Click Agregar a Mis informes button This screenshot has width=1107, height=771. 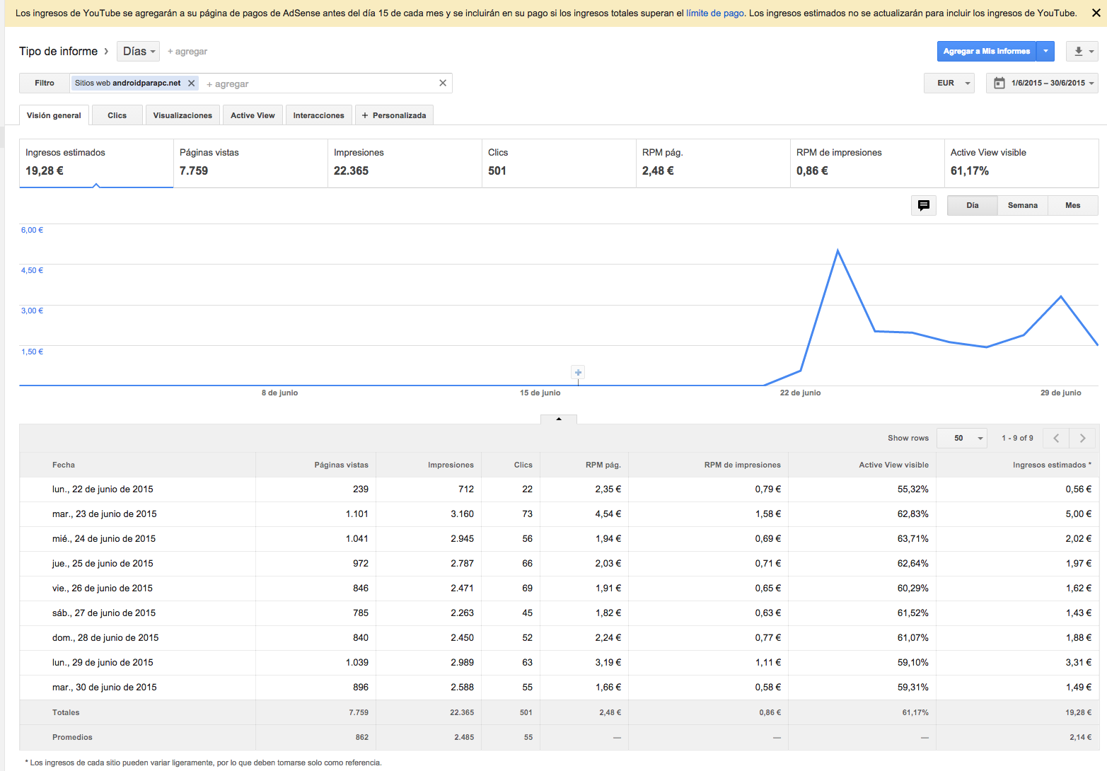[986, 51]
